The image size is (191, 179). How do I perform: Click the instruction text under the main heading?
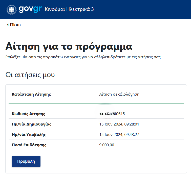[83, 57]
